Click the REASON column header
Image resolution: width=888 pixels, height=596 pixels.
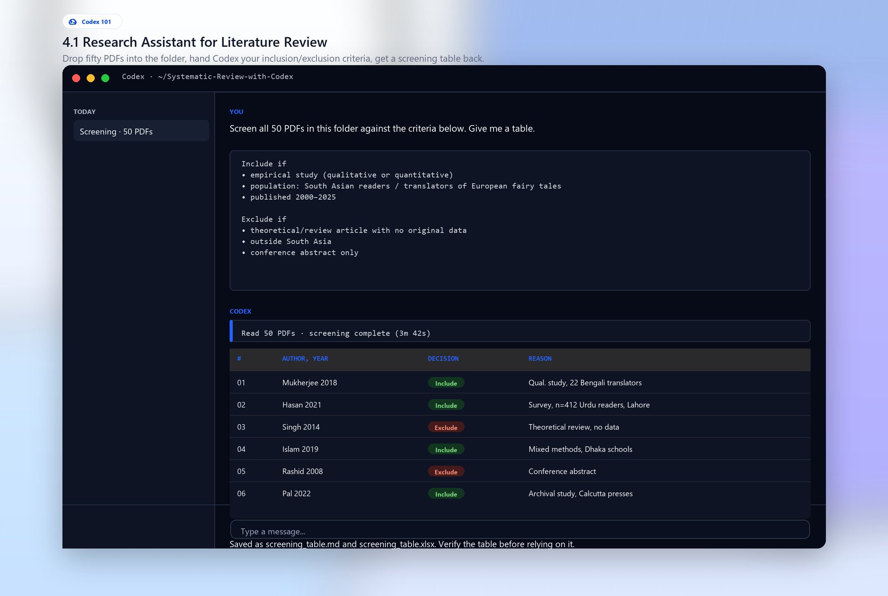coord(540,359)
